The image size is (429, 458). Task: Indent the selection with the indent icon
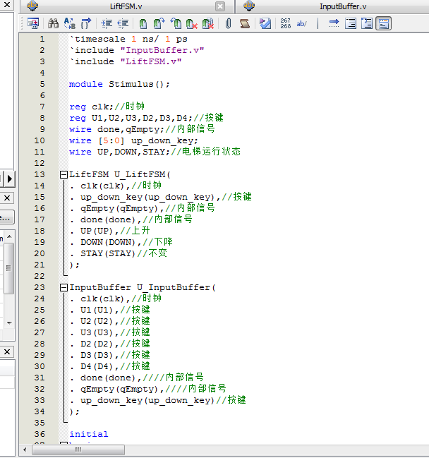(107, 23)
